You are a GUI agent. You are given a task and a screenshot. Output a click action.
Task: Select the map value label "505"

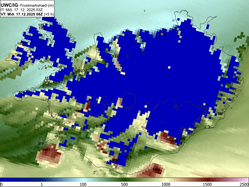tap(182, 139)
